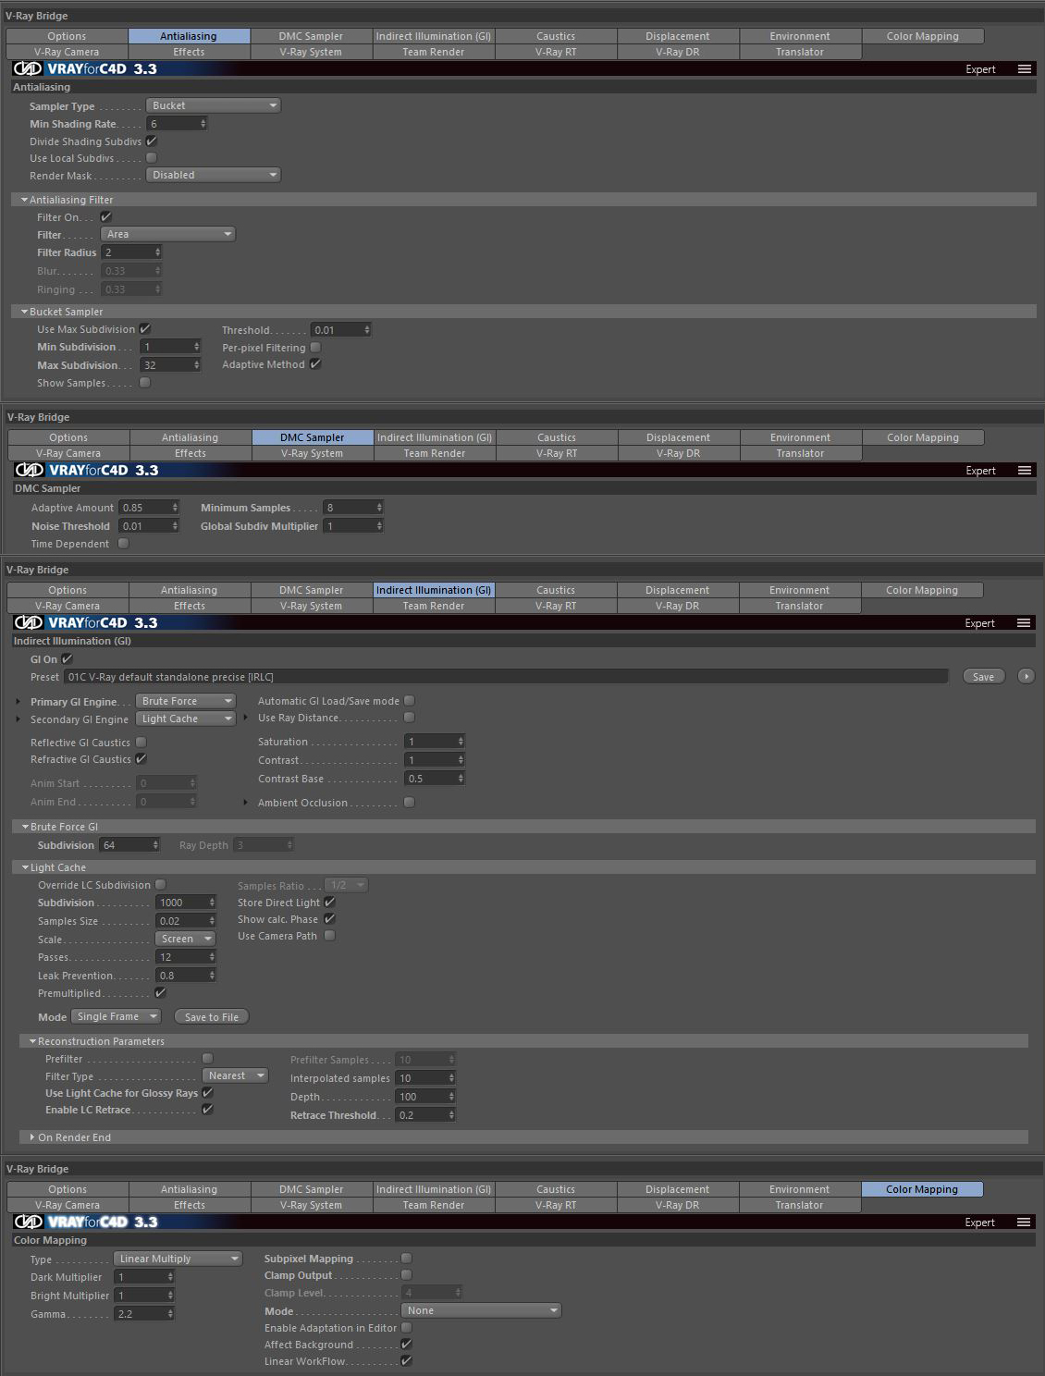
Task: Toggle the GI On checkbox
Action: click(67, 659)
